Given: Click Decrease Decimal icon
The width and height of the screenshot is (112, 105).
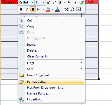Looking at the screenshot, I should click(x=73, y=9).
